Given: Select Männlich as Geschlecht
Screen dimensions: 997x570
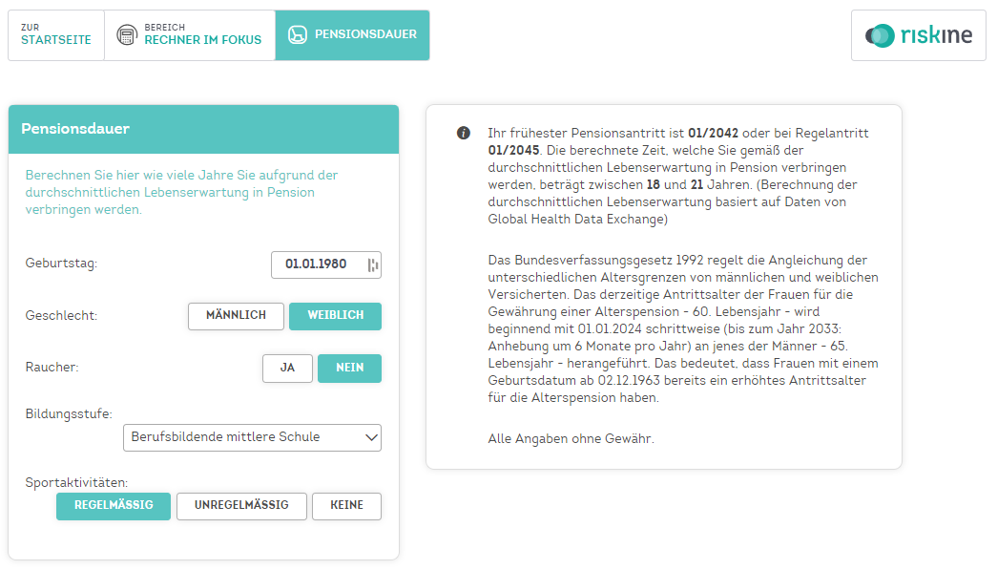Looking at the screenshot, I should (x=236, y=316).
